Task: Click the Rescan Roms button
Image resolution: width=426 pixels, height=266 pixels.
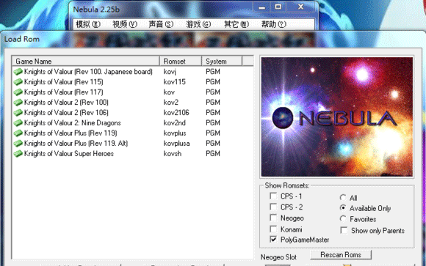Action: coord(341,255)
